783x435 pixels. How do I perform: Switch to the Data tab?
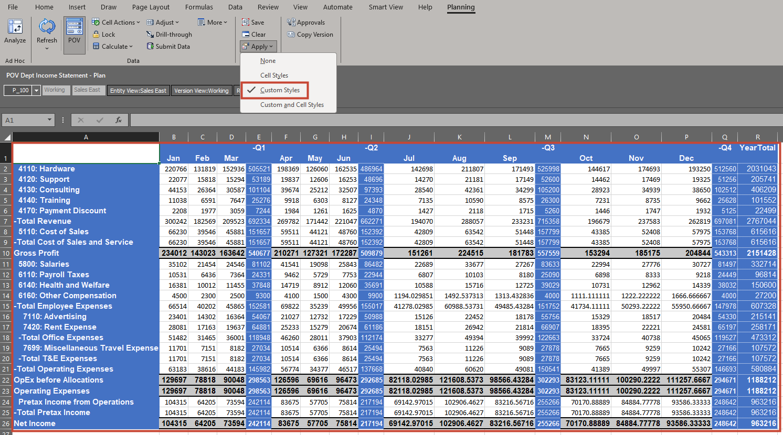(x=235, y=7)
